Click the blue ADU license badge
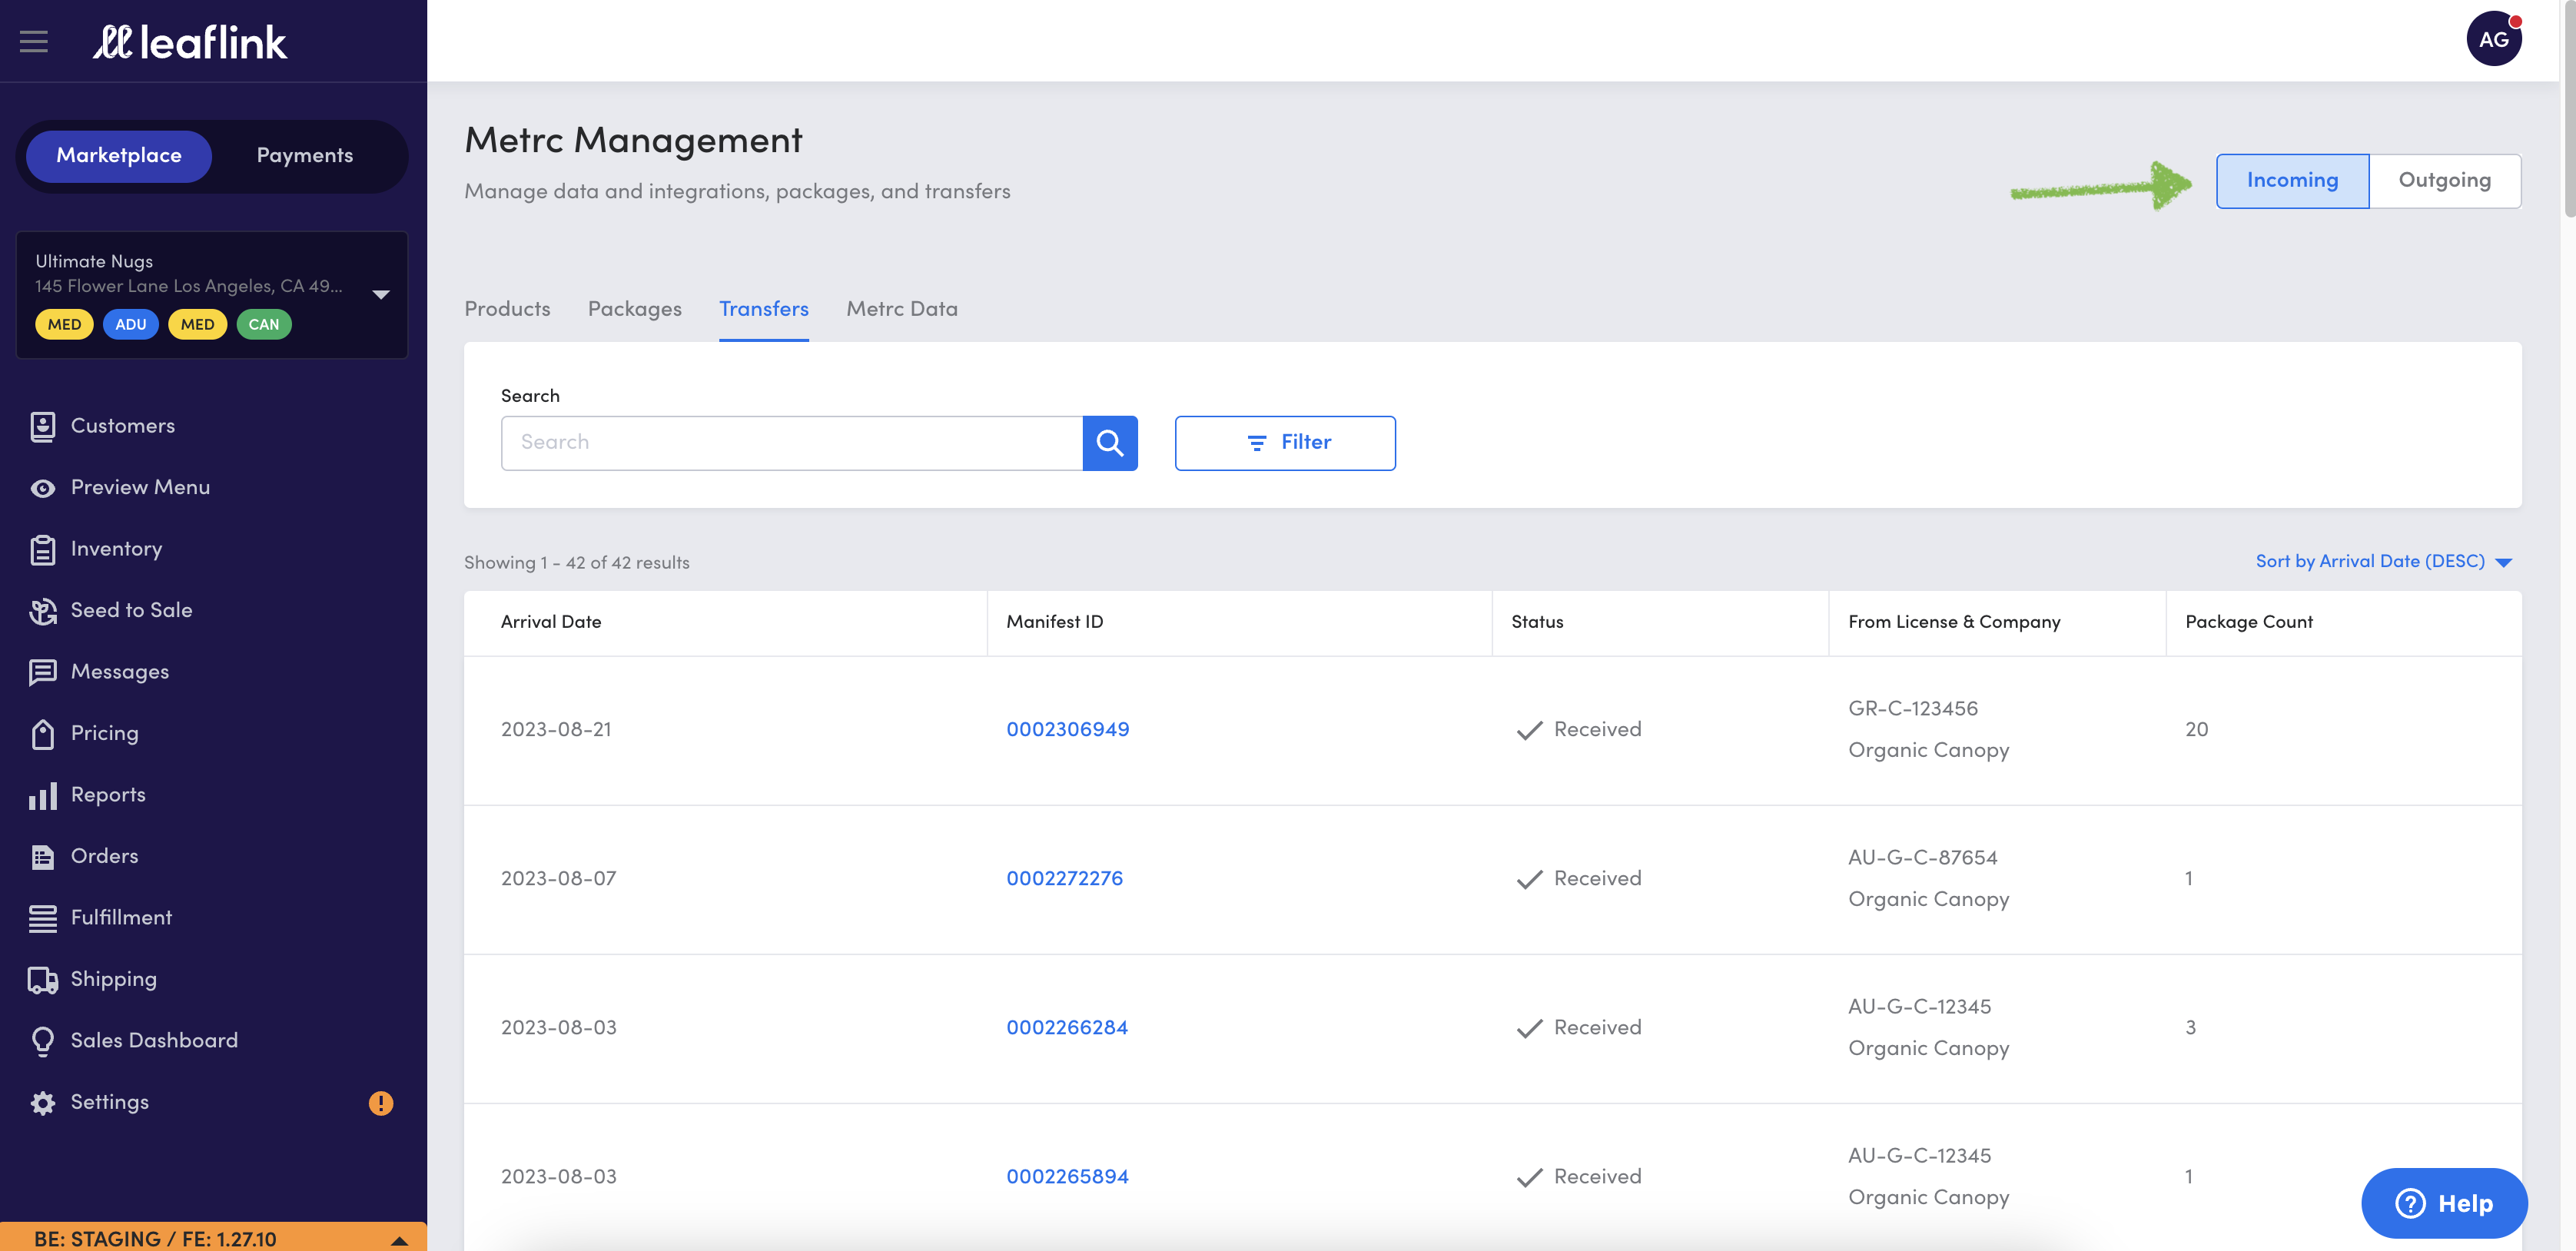Screen dimensions: 2576x1251 pos(130,324)
